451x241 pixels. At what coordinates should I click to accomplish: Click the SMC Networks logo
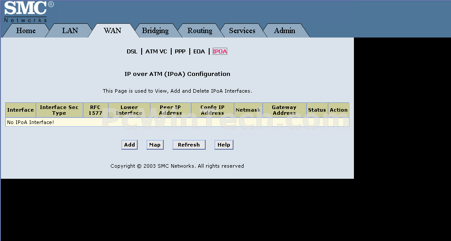click(29, 12)
